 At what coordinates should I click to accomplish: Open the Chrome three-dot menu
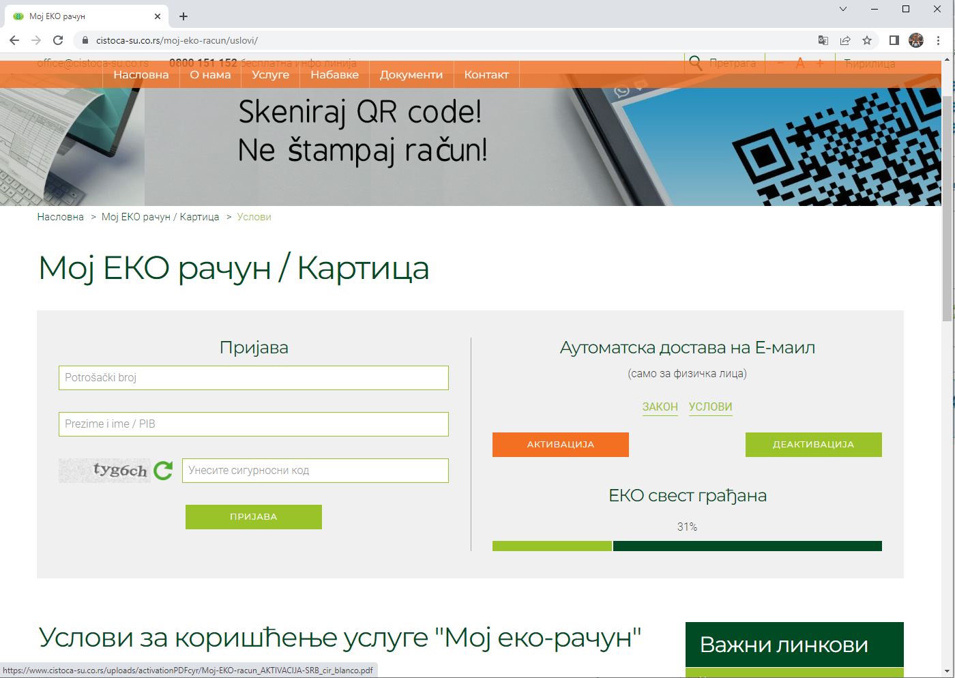point(938,40)
